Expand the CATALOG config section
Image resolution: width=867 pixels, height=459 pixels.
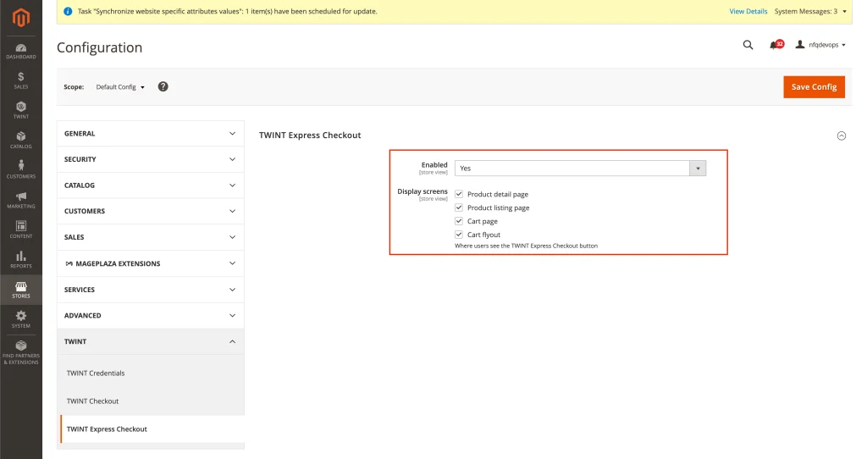pyautogui.click(x=151, y=185)
